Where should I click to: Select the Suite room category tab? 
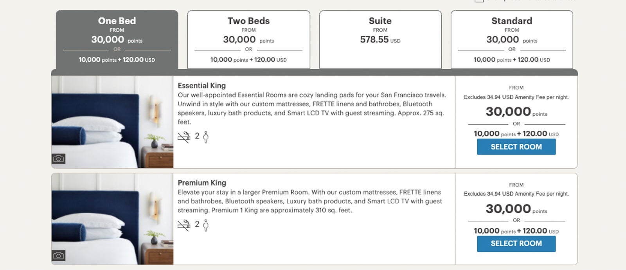380,40
